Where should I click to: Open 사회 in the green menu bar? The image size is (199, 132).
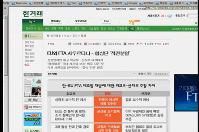(x=47, y=29)
